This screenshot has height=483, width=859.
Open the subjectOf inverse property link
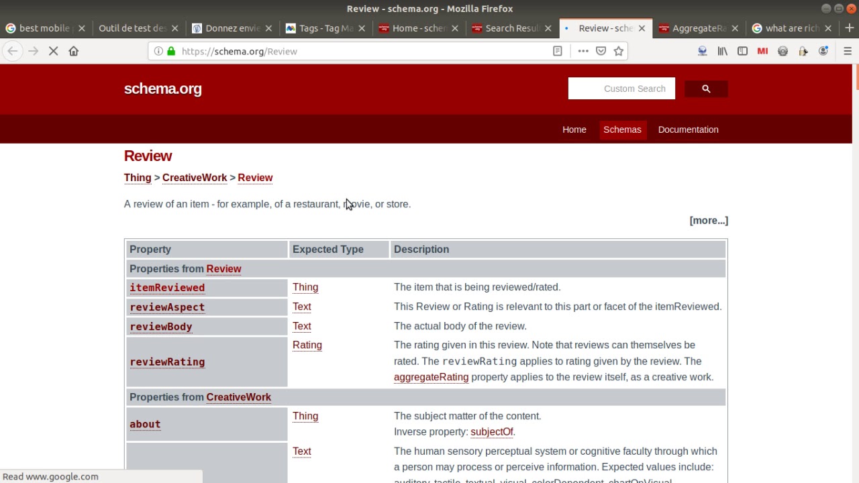492,432
